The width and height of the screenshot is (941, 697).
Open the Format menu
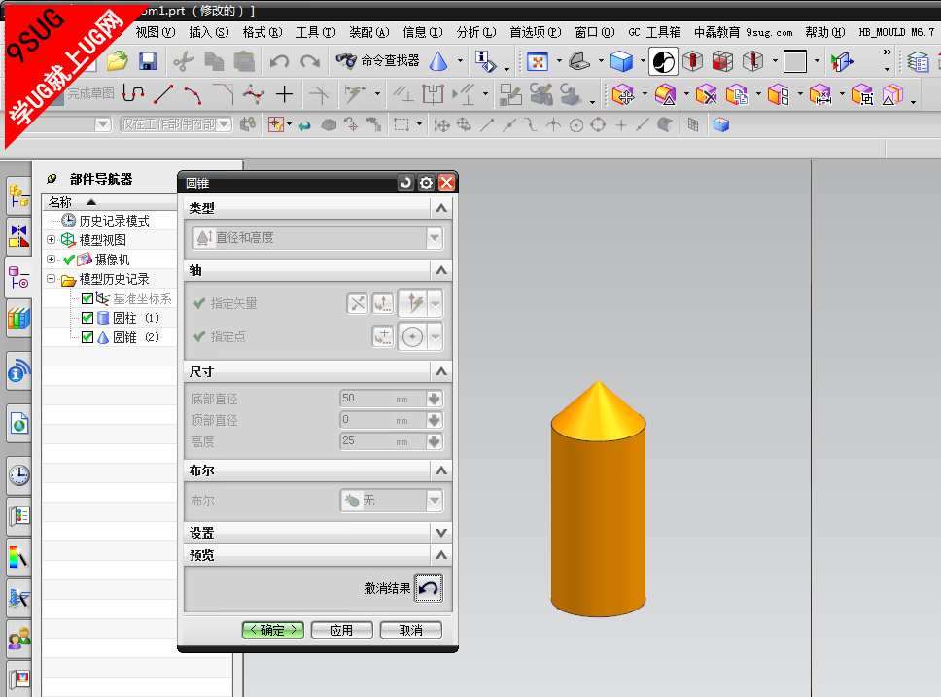pos(262,32)
